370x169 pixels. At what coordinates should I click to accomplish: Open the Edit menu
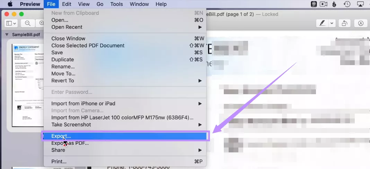[67, 4]
